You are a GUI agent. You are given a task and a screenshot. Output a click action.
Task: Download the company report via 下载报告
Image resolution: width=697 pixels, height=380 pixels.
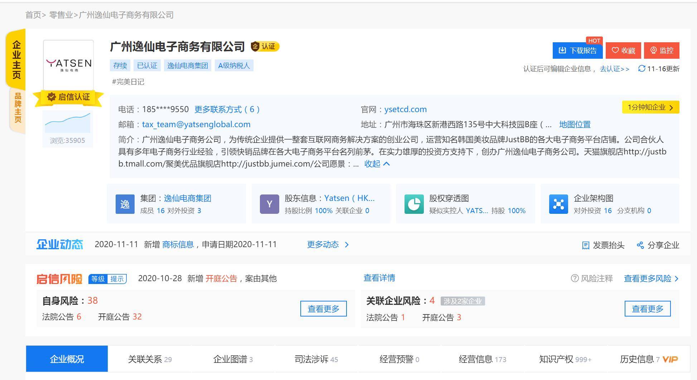578,50
